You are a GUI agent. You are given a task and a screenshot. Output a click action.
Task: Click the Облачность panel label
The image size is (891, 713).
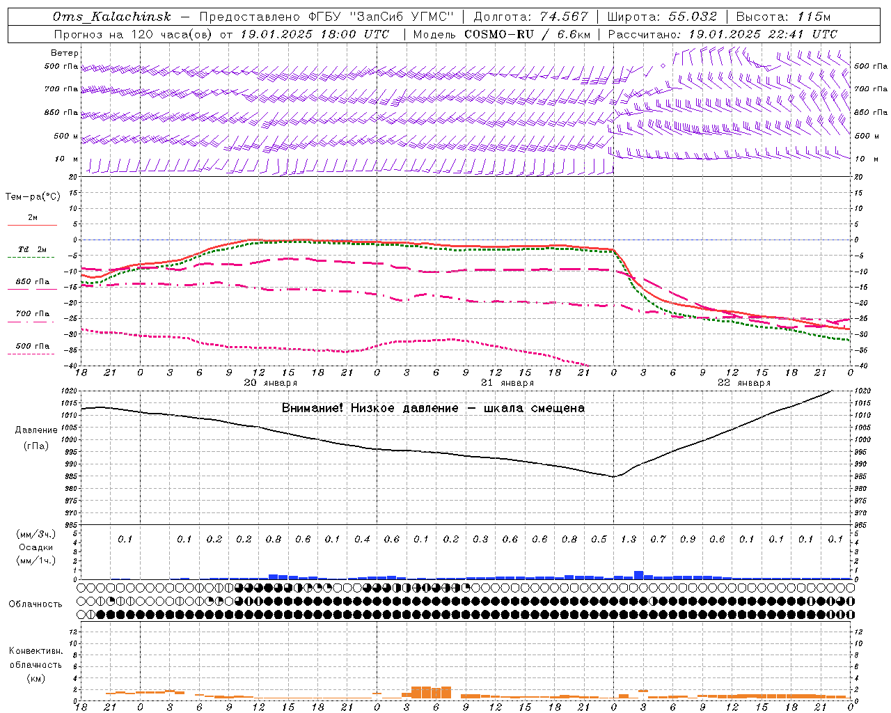click(36, 604)
